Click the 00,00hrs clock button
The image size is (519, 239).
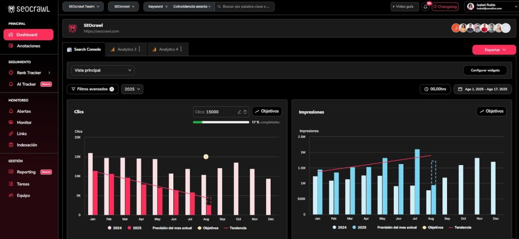click(x=435, y=89)
